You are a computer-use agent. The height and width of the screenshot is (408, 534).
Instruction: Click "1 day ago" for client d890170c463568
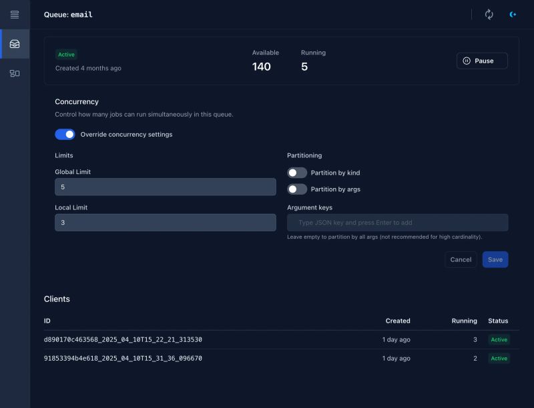tap(396, 339)
